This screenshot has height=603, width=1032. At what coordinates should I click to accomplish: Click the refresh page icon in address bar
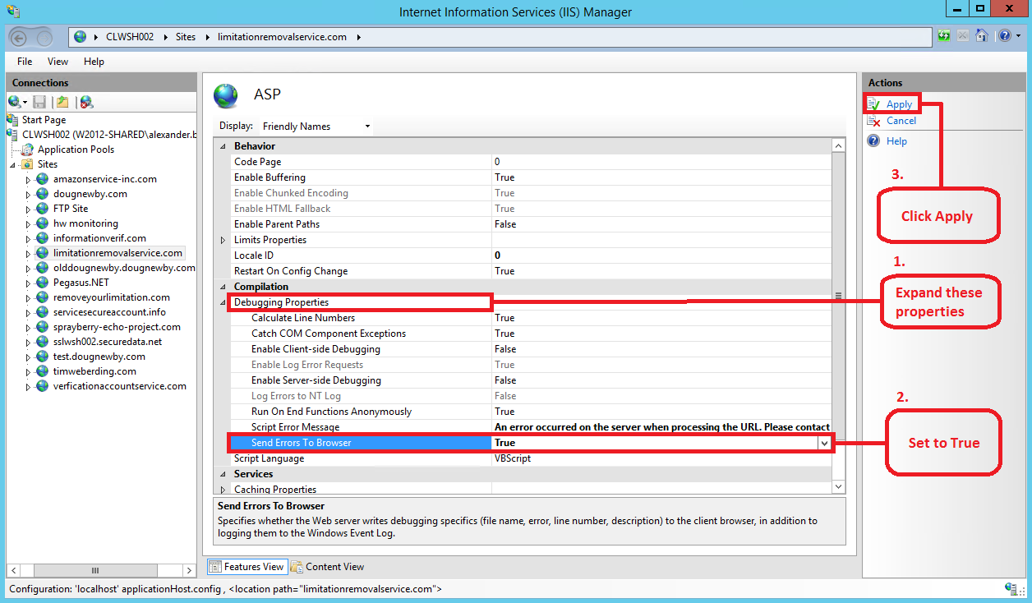point(944,36)
